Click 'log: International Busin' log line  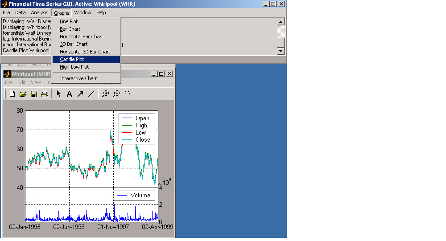coord(27,39)
